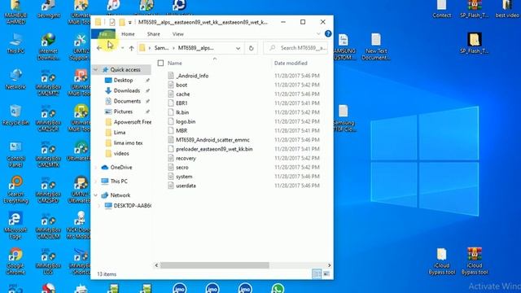The image size is (521, 293).
Task: Switch to Large icons view layout icon
Action: pos(326,273)
